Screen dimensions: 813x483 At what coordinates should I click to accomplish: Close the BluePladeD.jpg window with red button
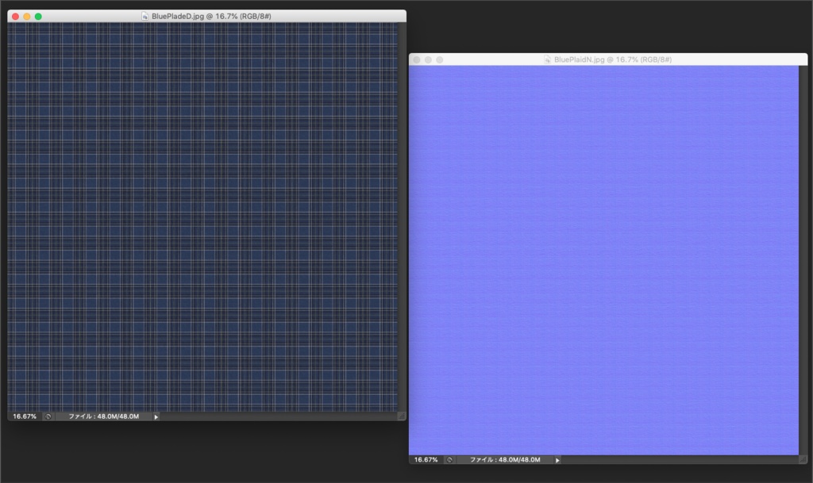click(16, 17)
